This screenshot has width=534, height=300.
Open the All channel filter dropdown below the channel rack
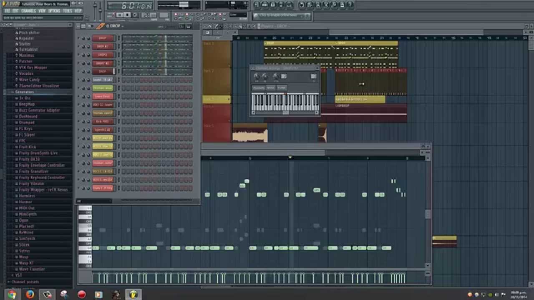pyautogui.click(x=94, y=201)
